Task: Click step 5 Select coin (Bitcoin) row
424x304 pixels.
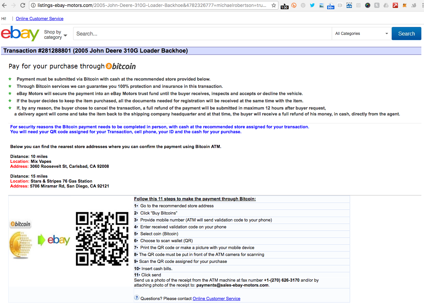Action: click(241, 234)
